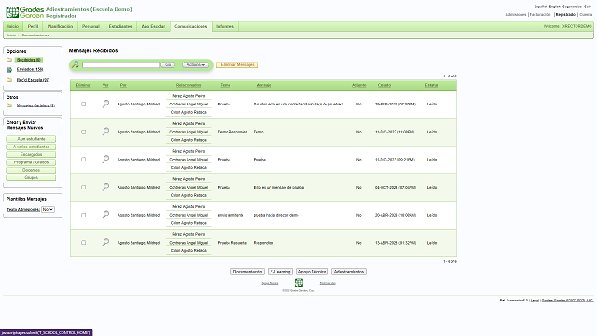The width and height of the screenshot is (597, 336).
Task: Click the folder icon beside Recib'd Escuela
Action: [9, 80]
